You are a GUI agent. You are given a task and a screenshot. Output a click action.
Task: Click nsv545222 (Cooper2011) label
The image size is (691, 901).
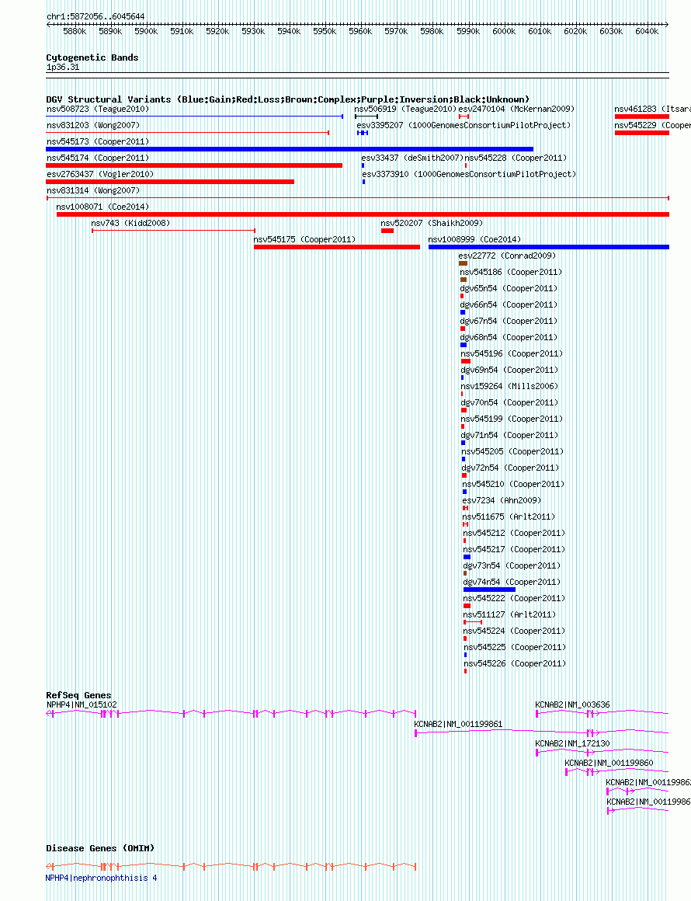click(514, 597)
